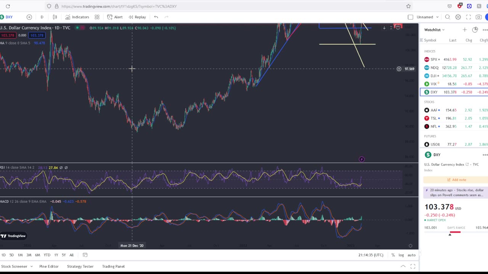Select the DJI row in the watchlist

[x=454, y=76]
